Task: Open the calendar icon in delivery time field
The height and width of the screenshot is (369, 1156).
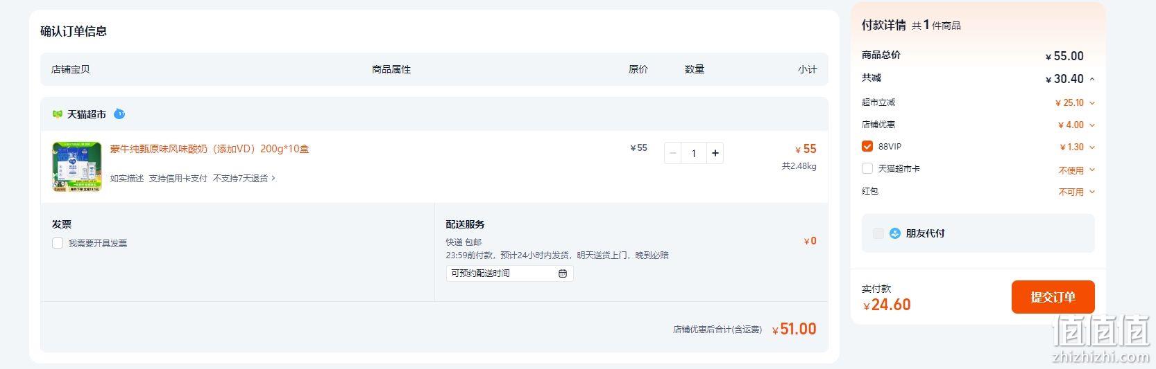Action: click(563, 273)
